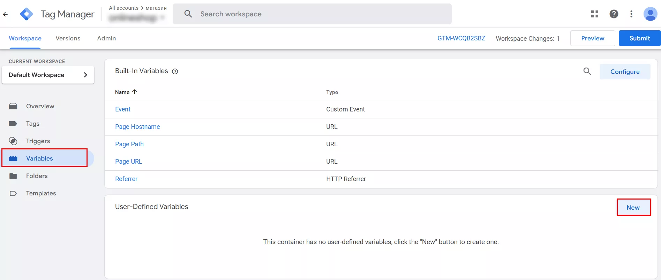This screenshot has height=280, width=661.
Task: Expand the Default Workspace selector
Action: coord(48,75)
